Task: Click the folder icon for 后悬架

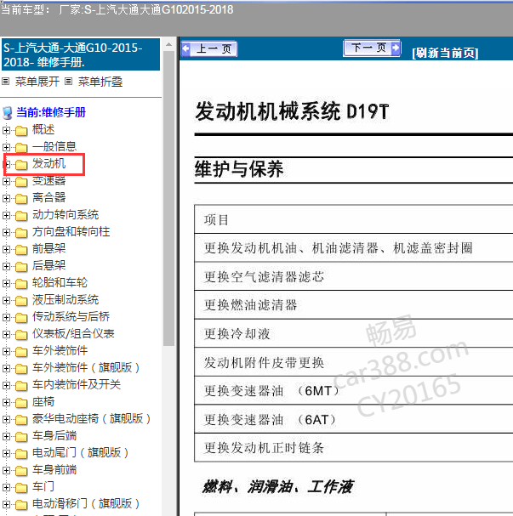Action: click(21, 267)
